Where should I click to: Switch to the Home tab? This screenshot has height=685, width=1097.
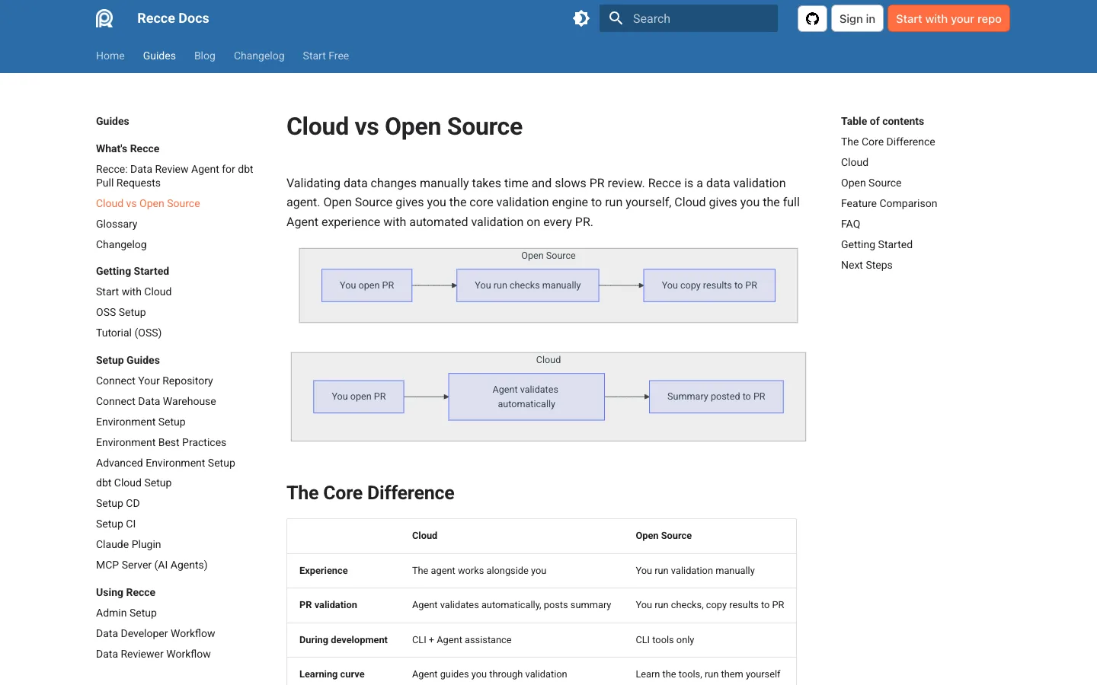coord(110,56)
